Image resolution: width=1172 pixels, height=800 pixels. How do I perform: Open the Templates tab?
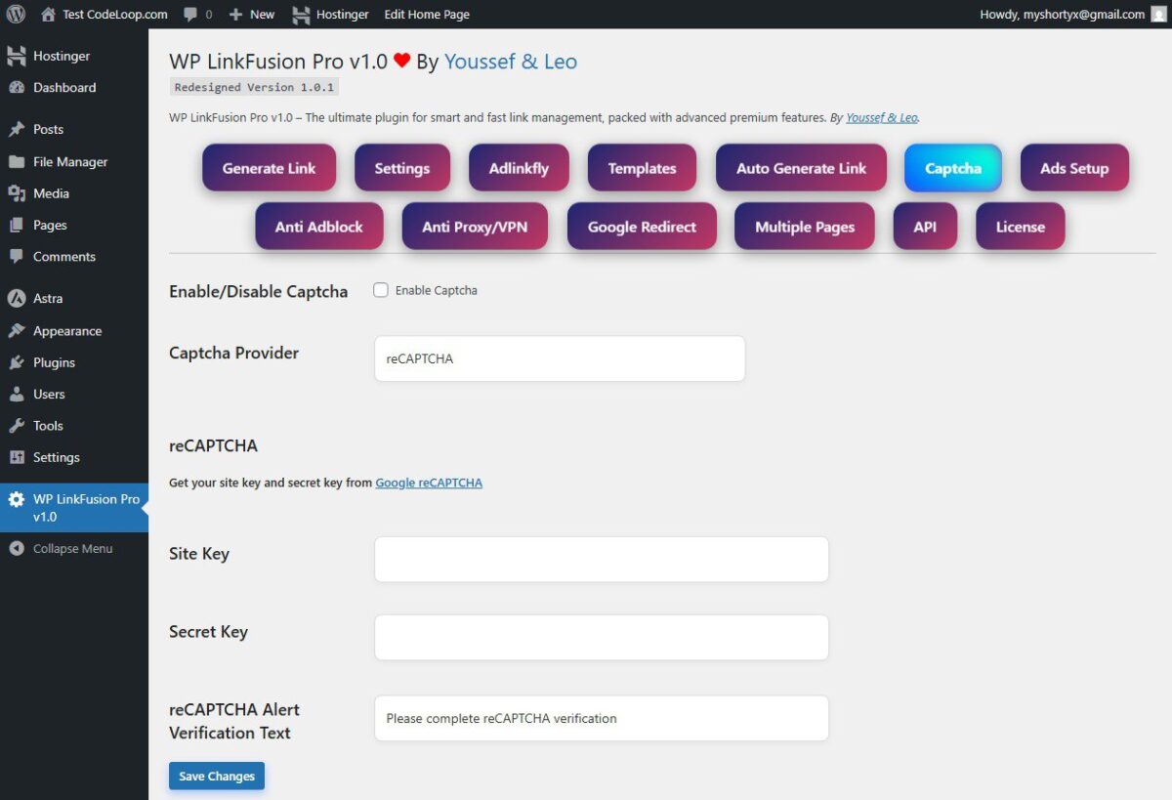coord(642,168)
